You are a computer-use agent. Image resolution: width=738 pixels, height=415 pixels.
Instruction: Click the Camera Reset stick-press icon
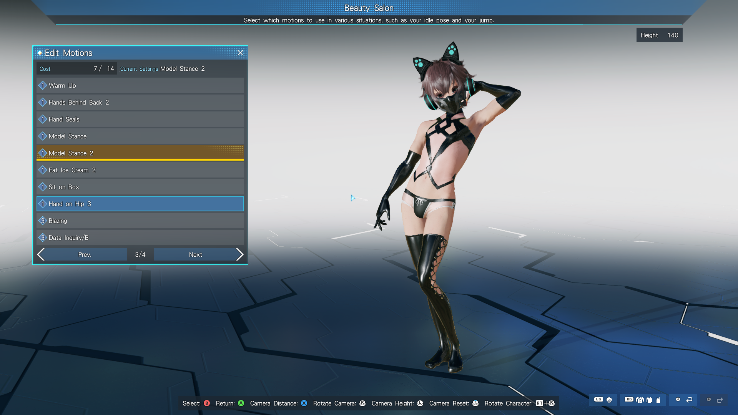(x=475, y=403)
